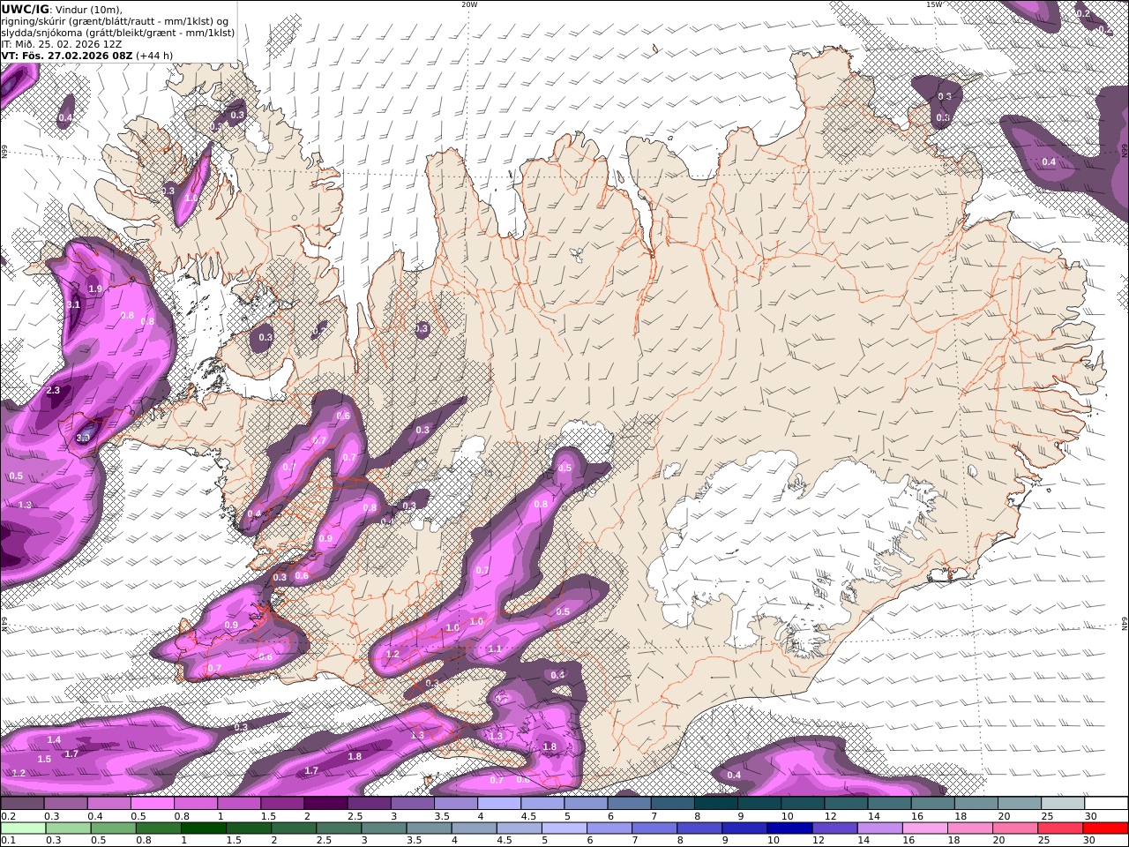Image resolution: width=1129 pixels, height=847 pixels.
Task: Select the white swatch ending the upper scale
Action: [1106, 804]
